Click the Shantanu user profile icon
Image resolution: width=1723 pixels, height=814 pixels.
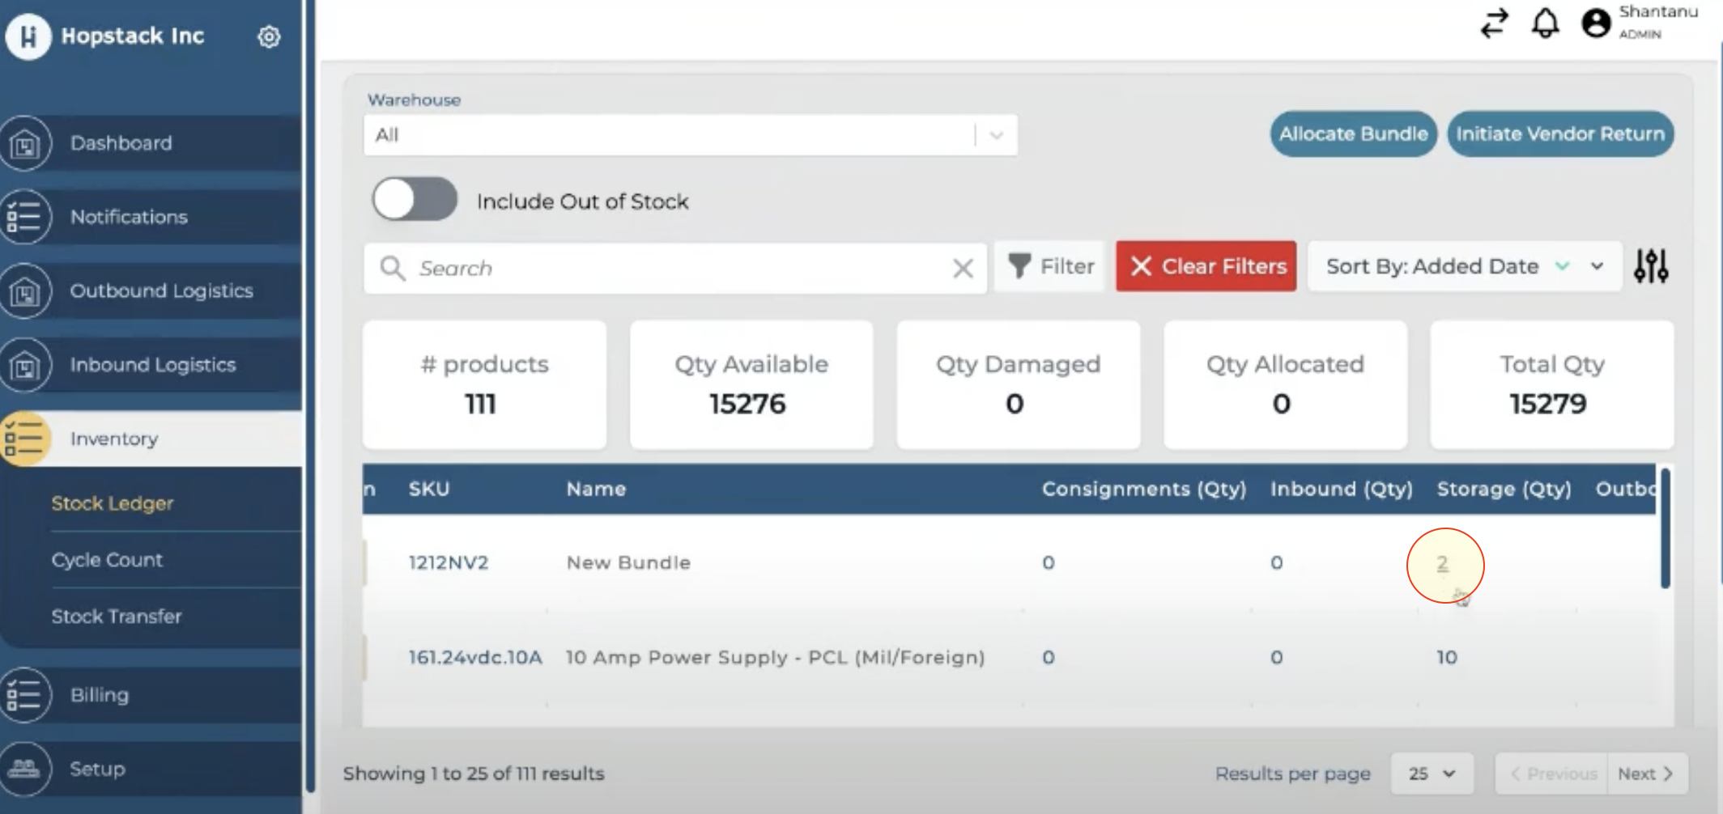pyautogui.click(x=1596, y=23)
